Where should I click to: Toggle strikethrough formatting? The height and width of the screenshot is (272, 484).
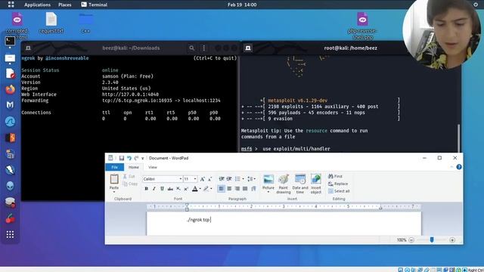[x=170, y=188]
